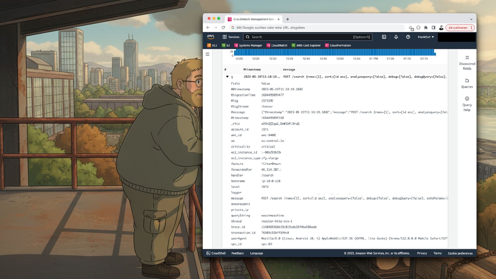Open the Frankfurt region dropdown
Viewport: 496px width, 279px height.
tap(426, 37)
